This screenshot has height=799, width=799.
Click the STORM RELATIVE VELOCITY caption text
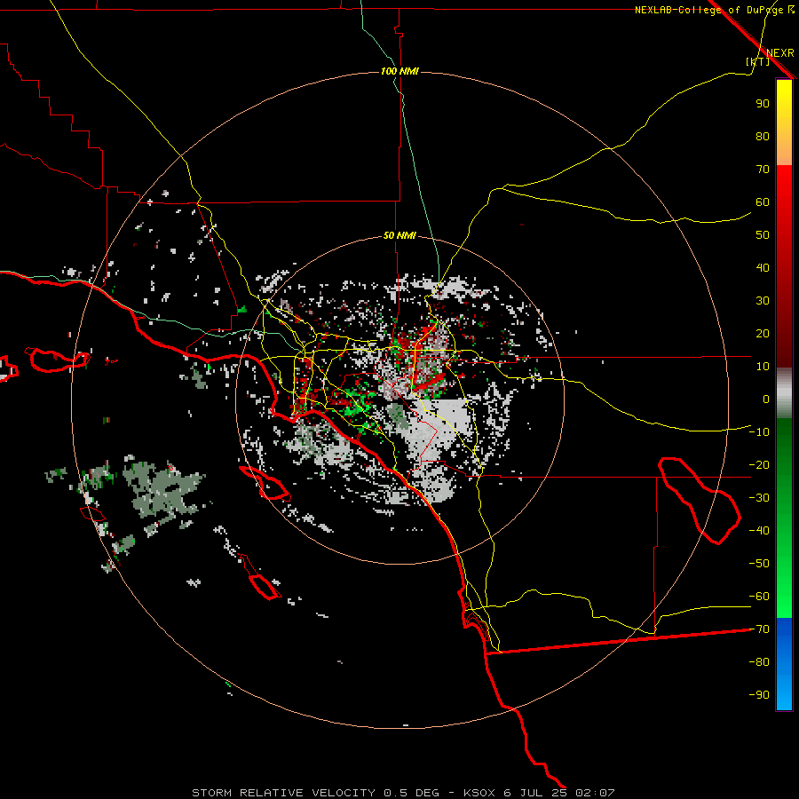[284, 793]
